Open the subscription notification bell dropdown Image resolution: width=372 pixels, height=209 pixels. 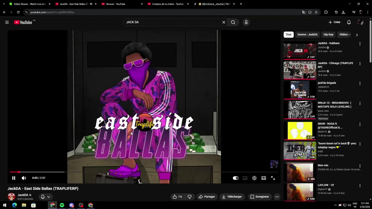point(45,197)
